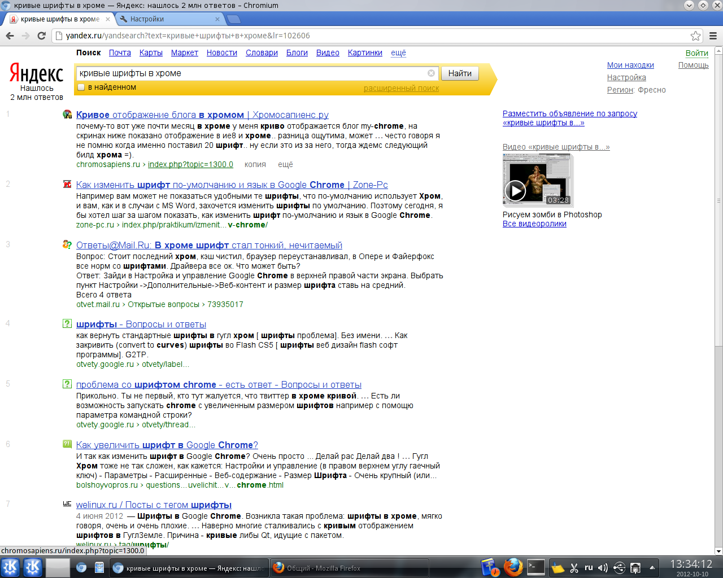Click the favicon beside 'проблема со шрифтом chrome'
The width and height of the screenshot is (723, 578).
pos(67,384)
